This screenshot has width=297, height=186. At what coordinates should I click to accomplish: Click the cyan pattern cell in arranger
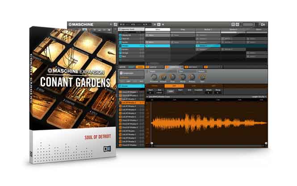(158, 46)
